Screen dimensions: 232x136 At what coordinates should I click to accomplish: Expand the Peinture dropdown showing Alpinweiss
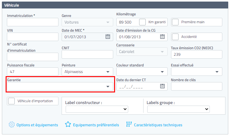point(87,72)
